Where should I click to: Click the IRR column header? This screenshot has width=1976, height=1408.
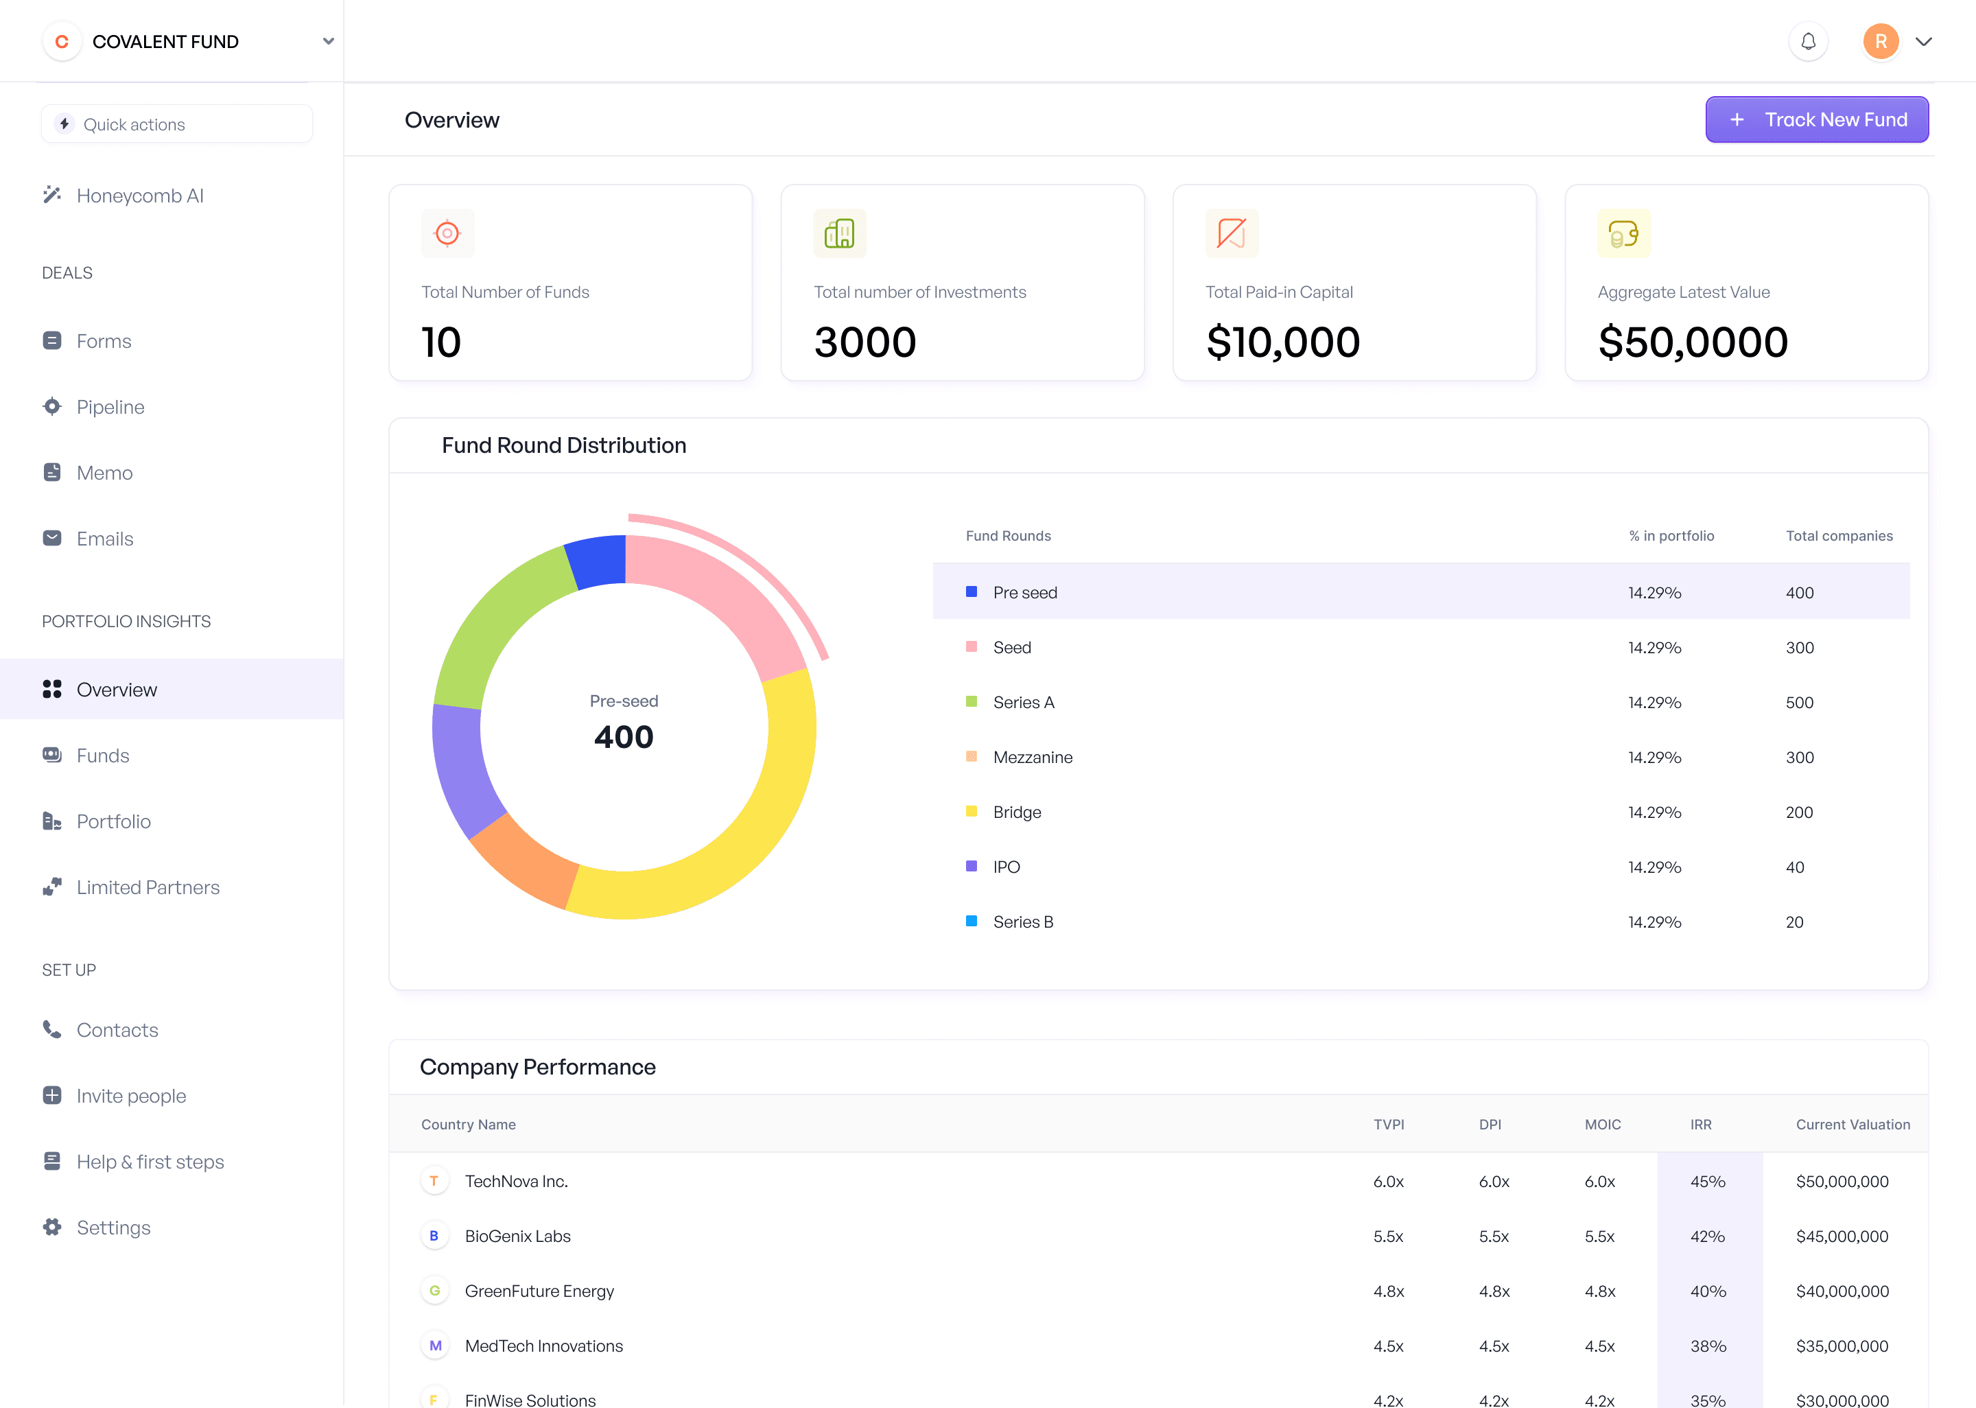point(1702,1125)
